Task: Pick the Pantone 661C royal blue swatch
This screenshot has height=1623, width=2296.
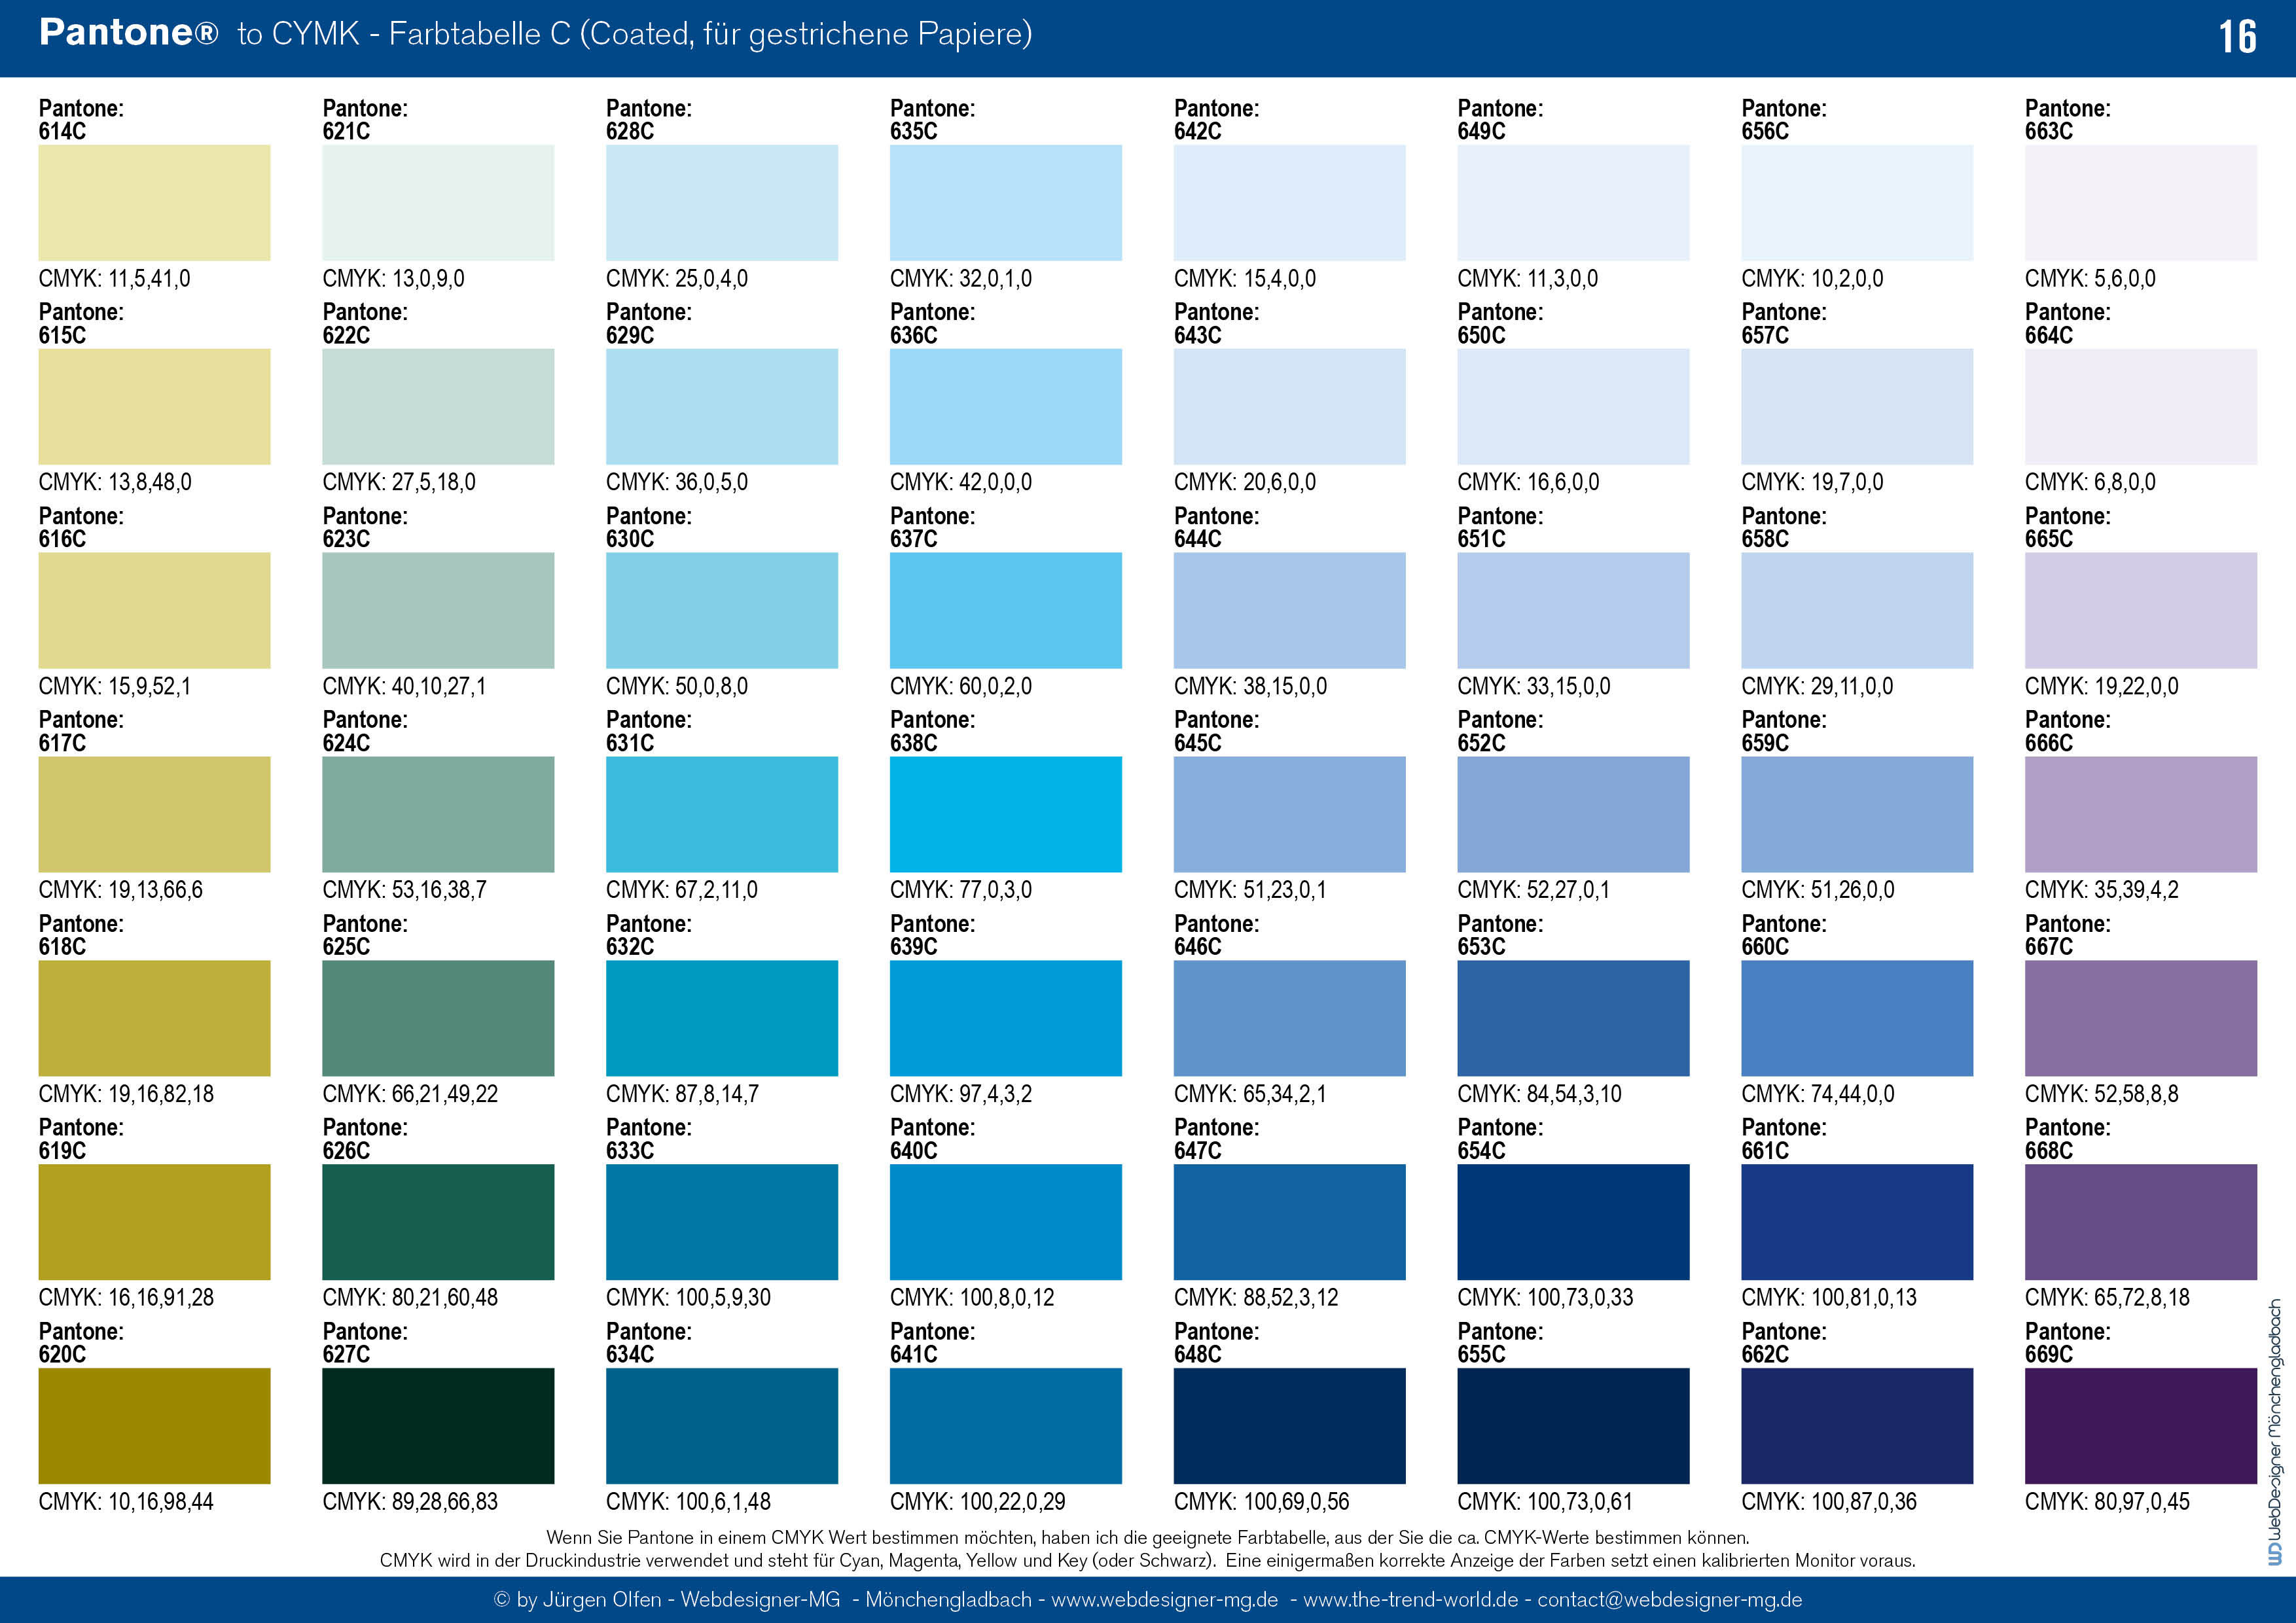Action: pos(1857,1222)
